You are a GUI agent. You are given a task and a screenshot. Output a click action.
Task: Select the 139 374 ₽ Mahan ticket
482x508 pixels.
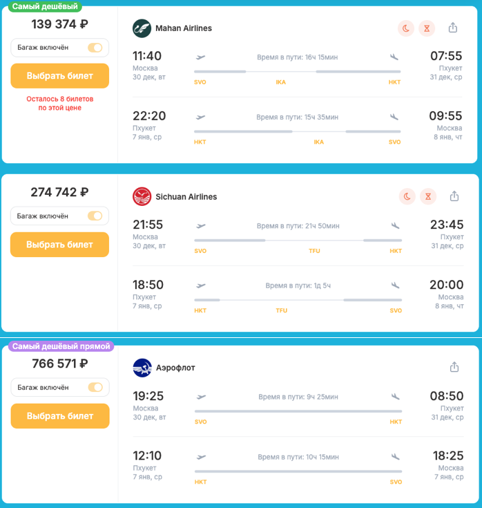(60, 76)
